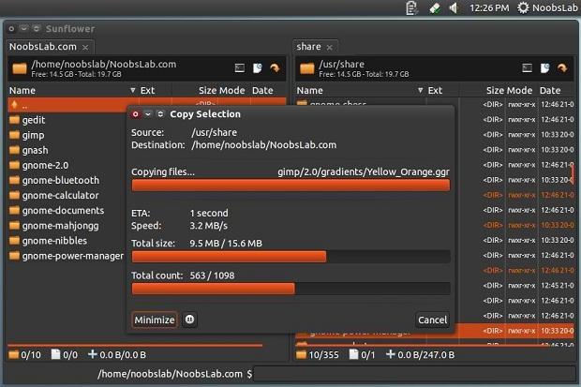
Task: Open the volume indicator in top bar
Action: (x=454, y=7)
